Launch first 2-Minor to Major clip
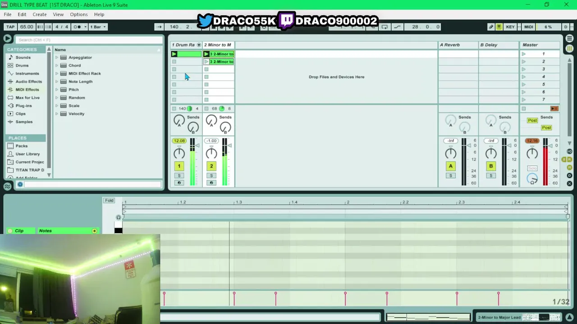Image resolution: width=577 pixels, height=324 pixels. coord(206,54)
